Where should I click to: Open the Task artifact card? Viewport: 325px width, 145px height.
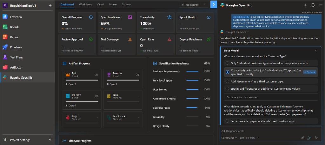tap(123, 100)
